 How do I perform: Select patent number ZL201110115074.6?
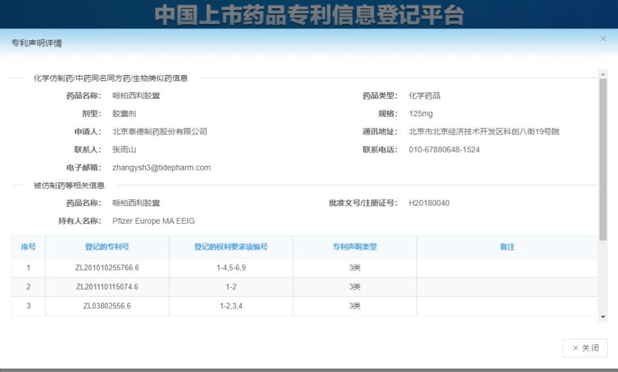(x=107, y=287)
